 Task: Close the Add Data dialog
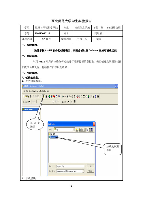pos(94,124)
